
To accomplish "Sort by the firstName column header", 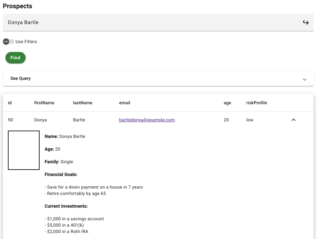I will pos(44,103).
